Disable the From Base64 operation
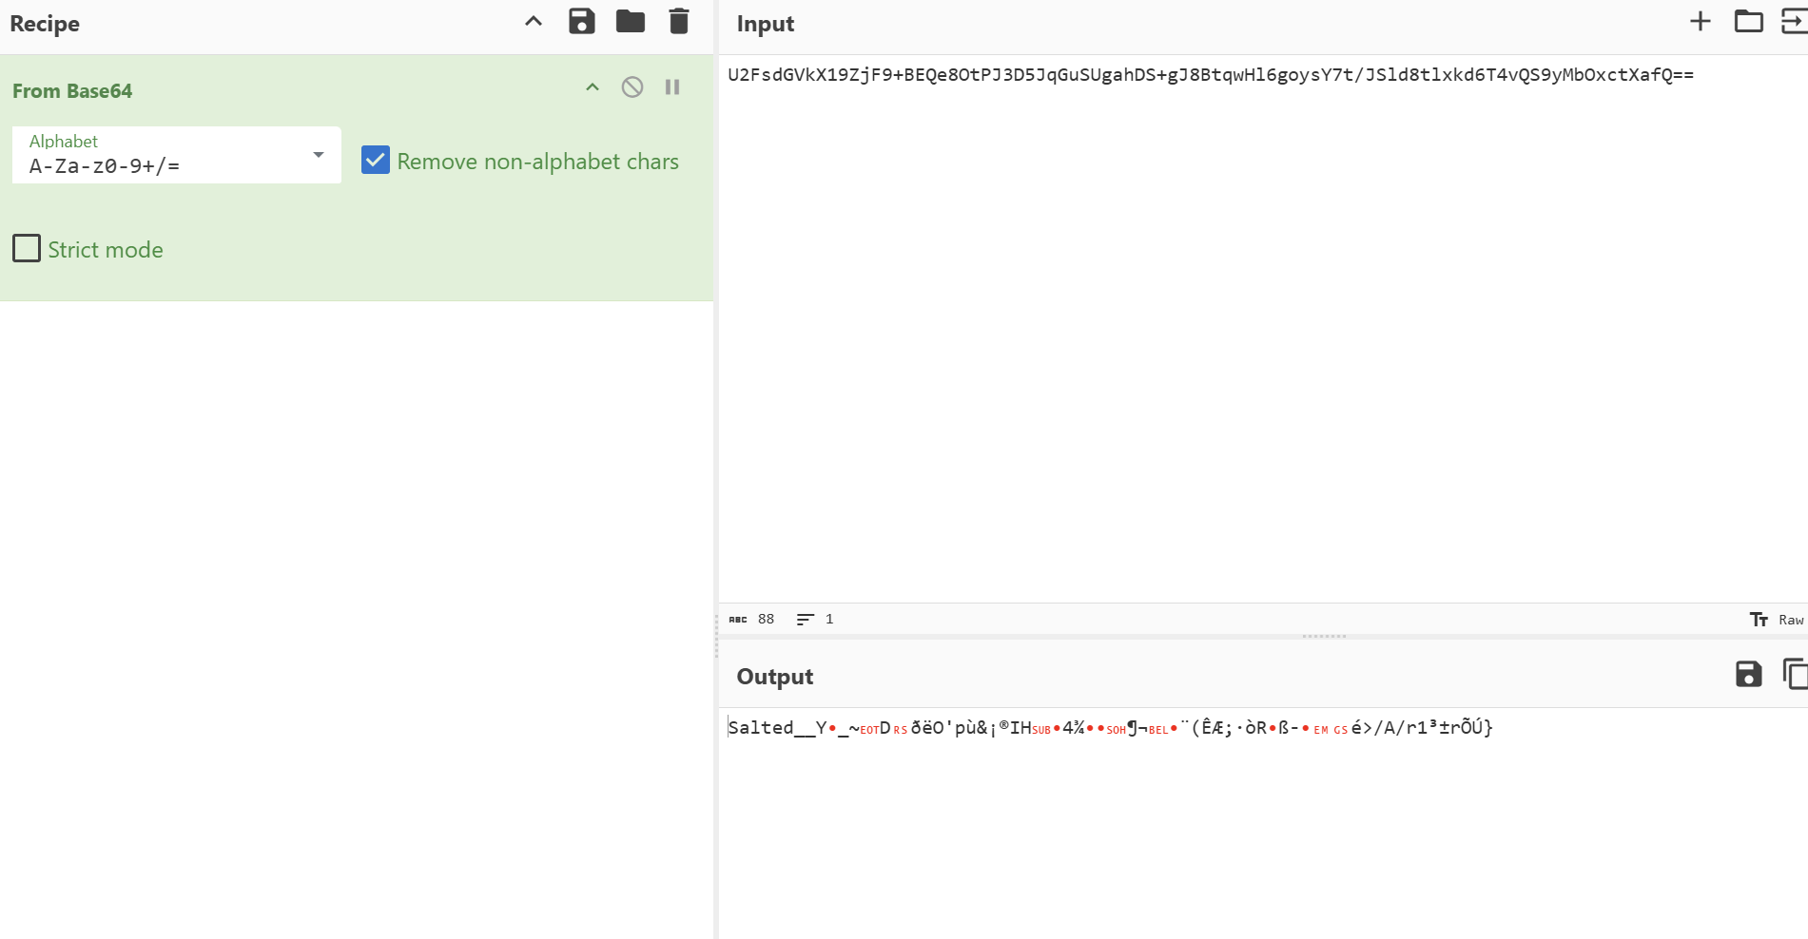Viewport: 1808px width, 939px height. [632, 87]
